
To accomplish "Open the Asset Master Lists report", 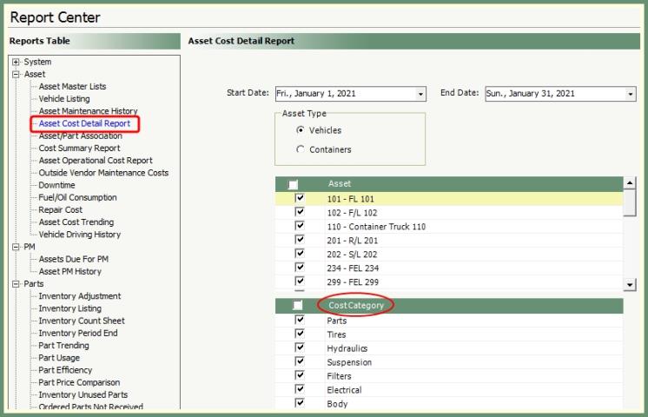I will [72, 87].
